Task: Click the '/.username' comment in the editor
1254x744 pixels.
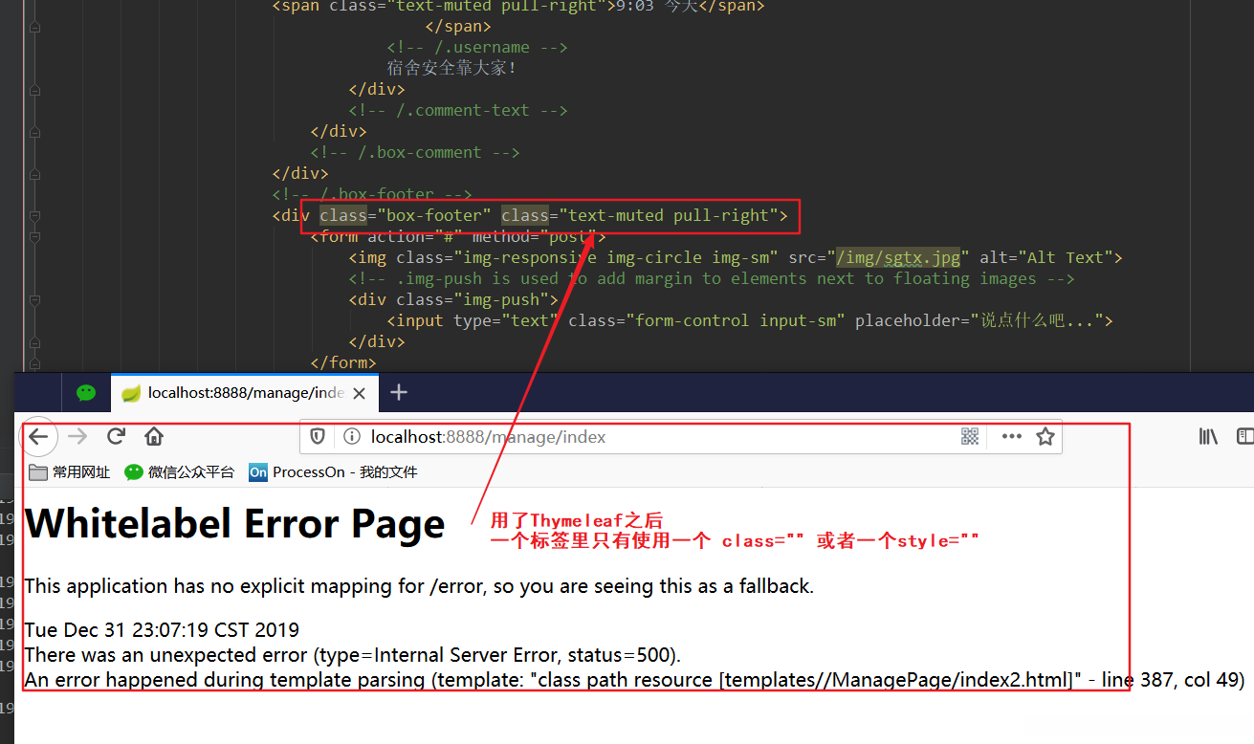Action: [x=477, y=48]
